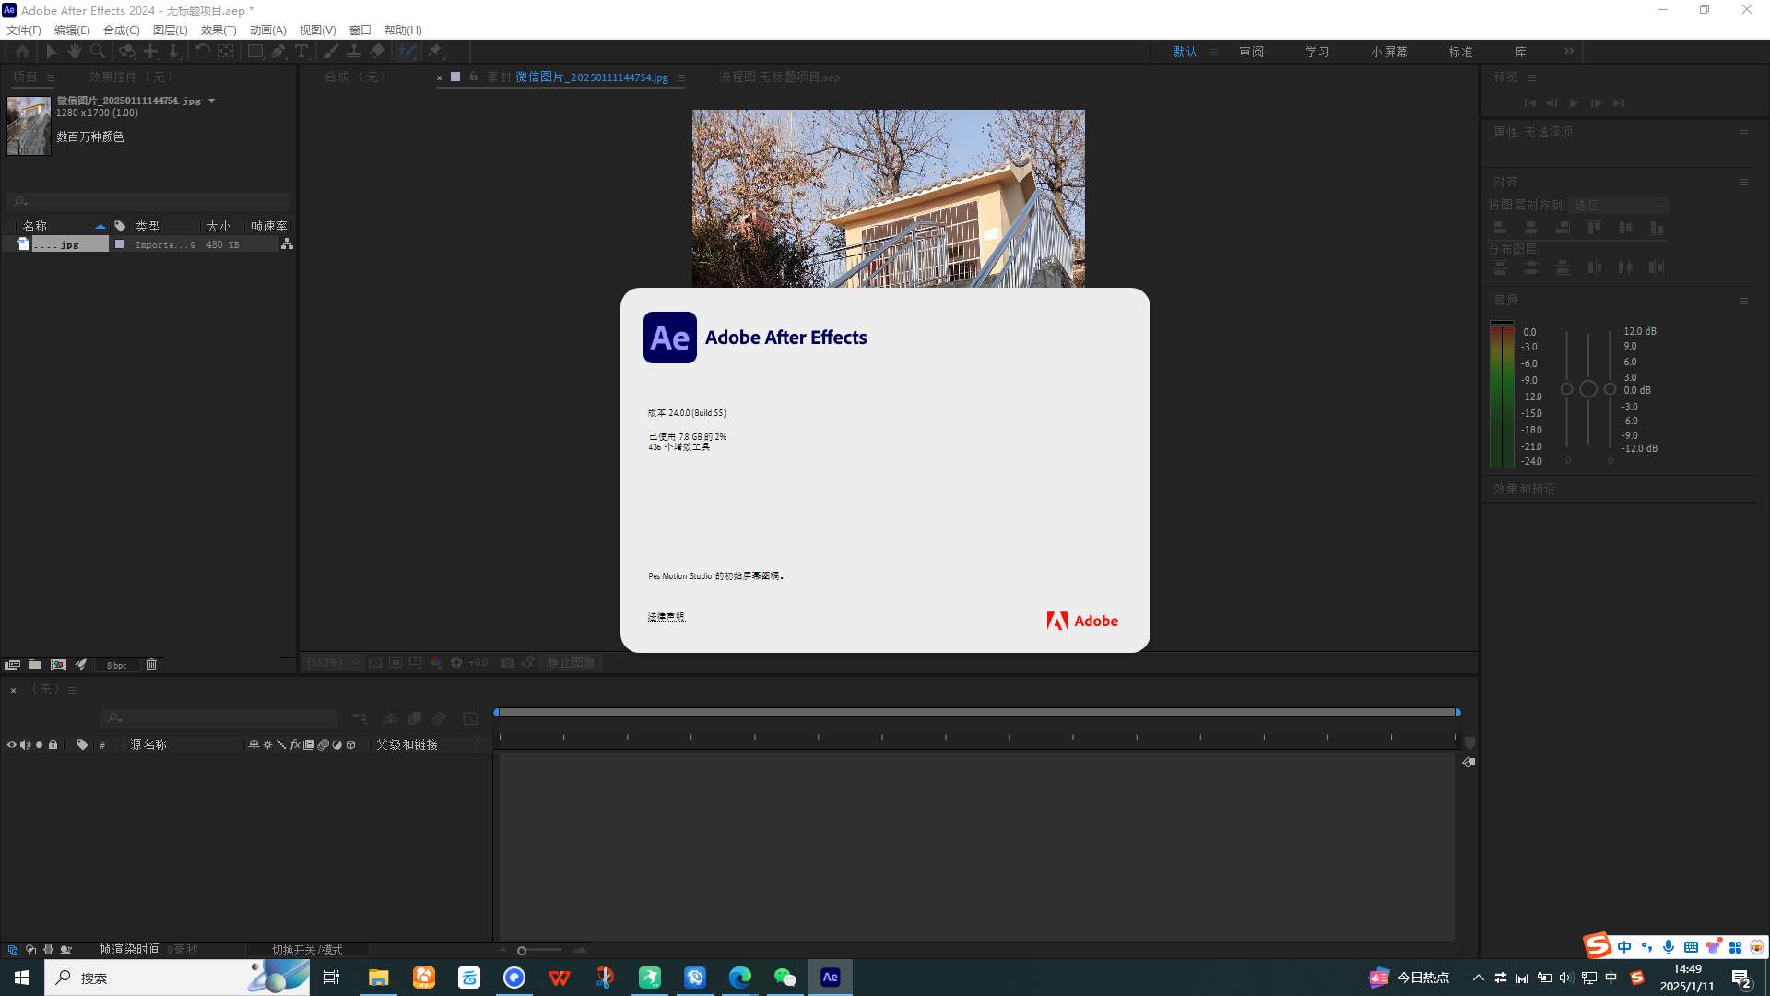Toggle the audio speaker column in the timeline

point(26,745)
